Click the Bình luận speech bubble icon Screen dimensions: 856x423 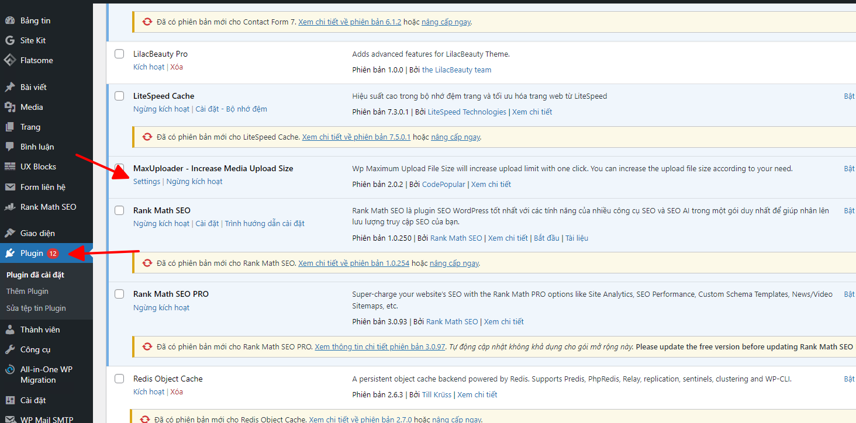pos(10,147)
